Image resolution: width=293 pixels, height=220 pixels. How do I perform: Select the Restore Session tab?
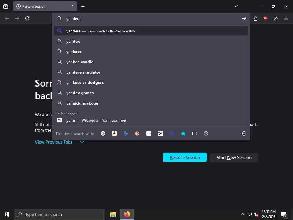click(45, 6)
